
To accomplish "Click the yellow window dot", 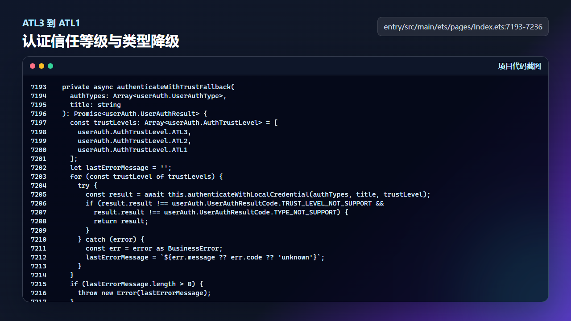I will 41,66.
